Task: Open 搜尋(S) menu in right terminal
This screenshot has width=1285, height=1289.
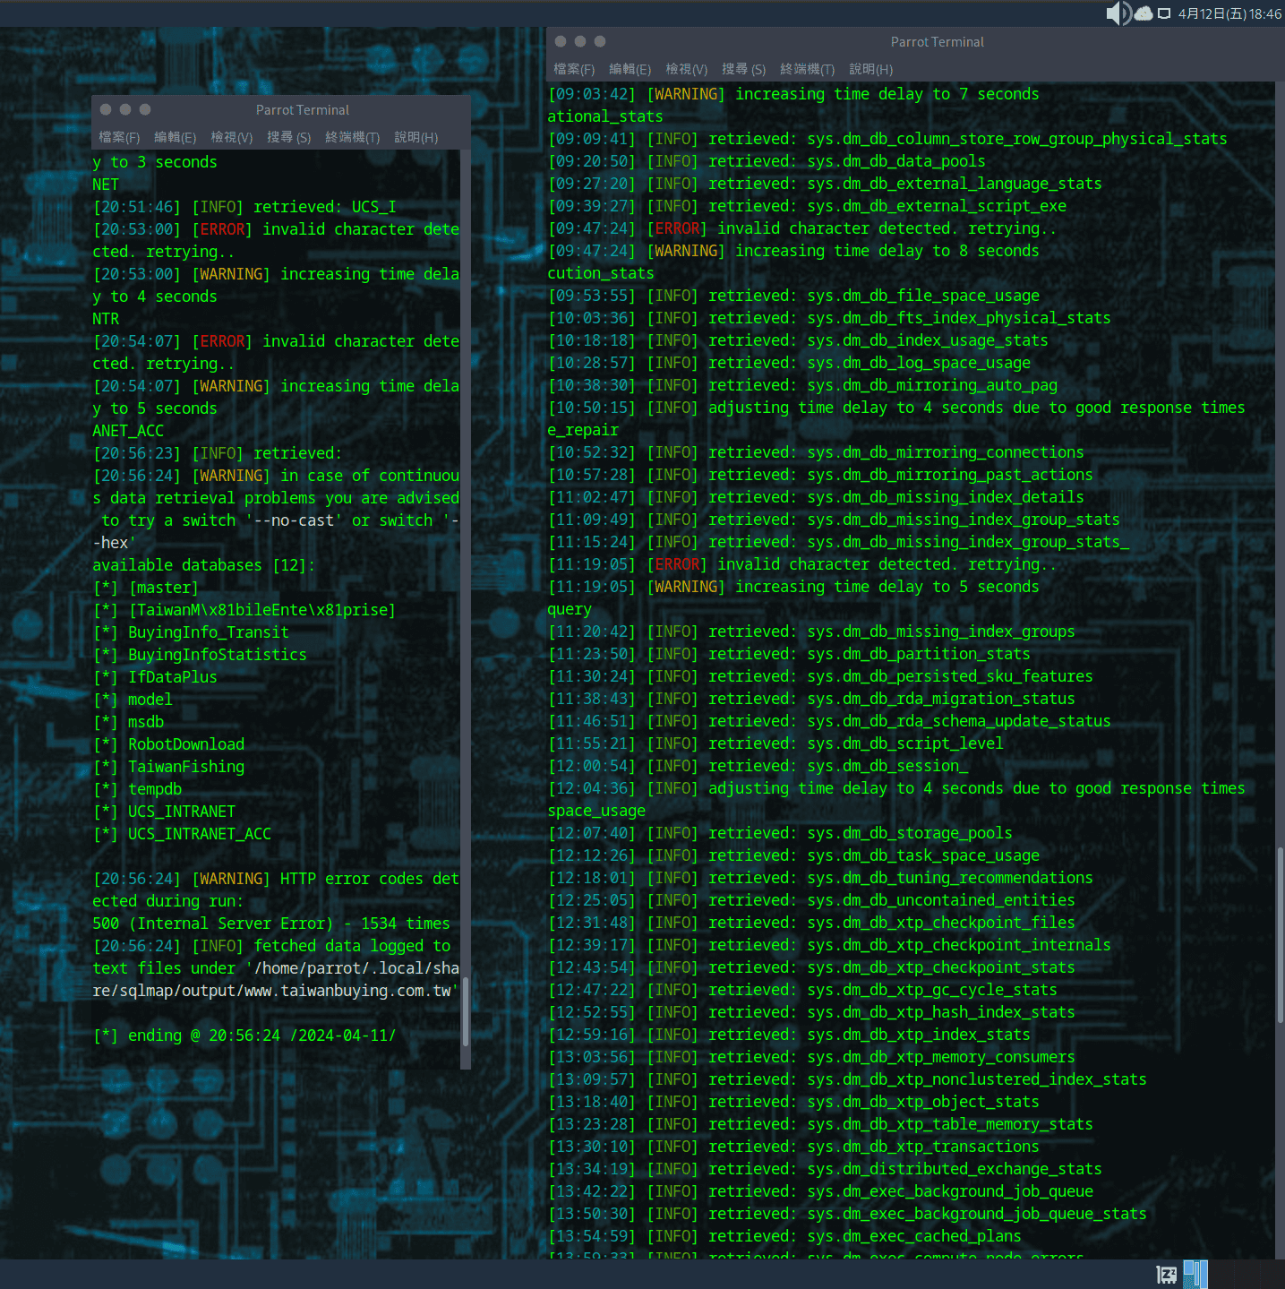Action: click(743, 69)
